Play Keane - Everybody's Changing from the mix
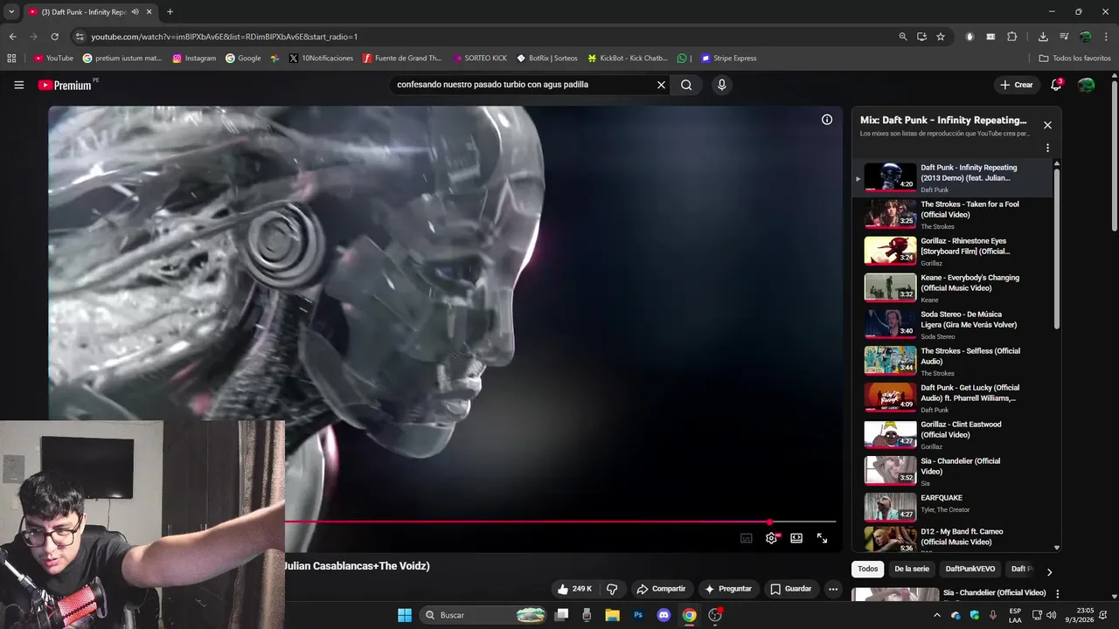The height and width of the screenshot is (629, 1119). 953,287
